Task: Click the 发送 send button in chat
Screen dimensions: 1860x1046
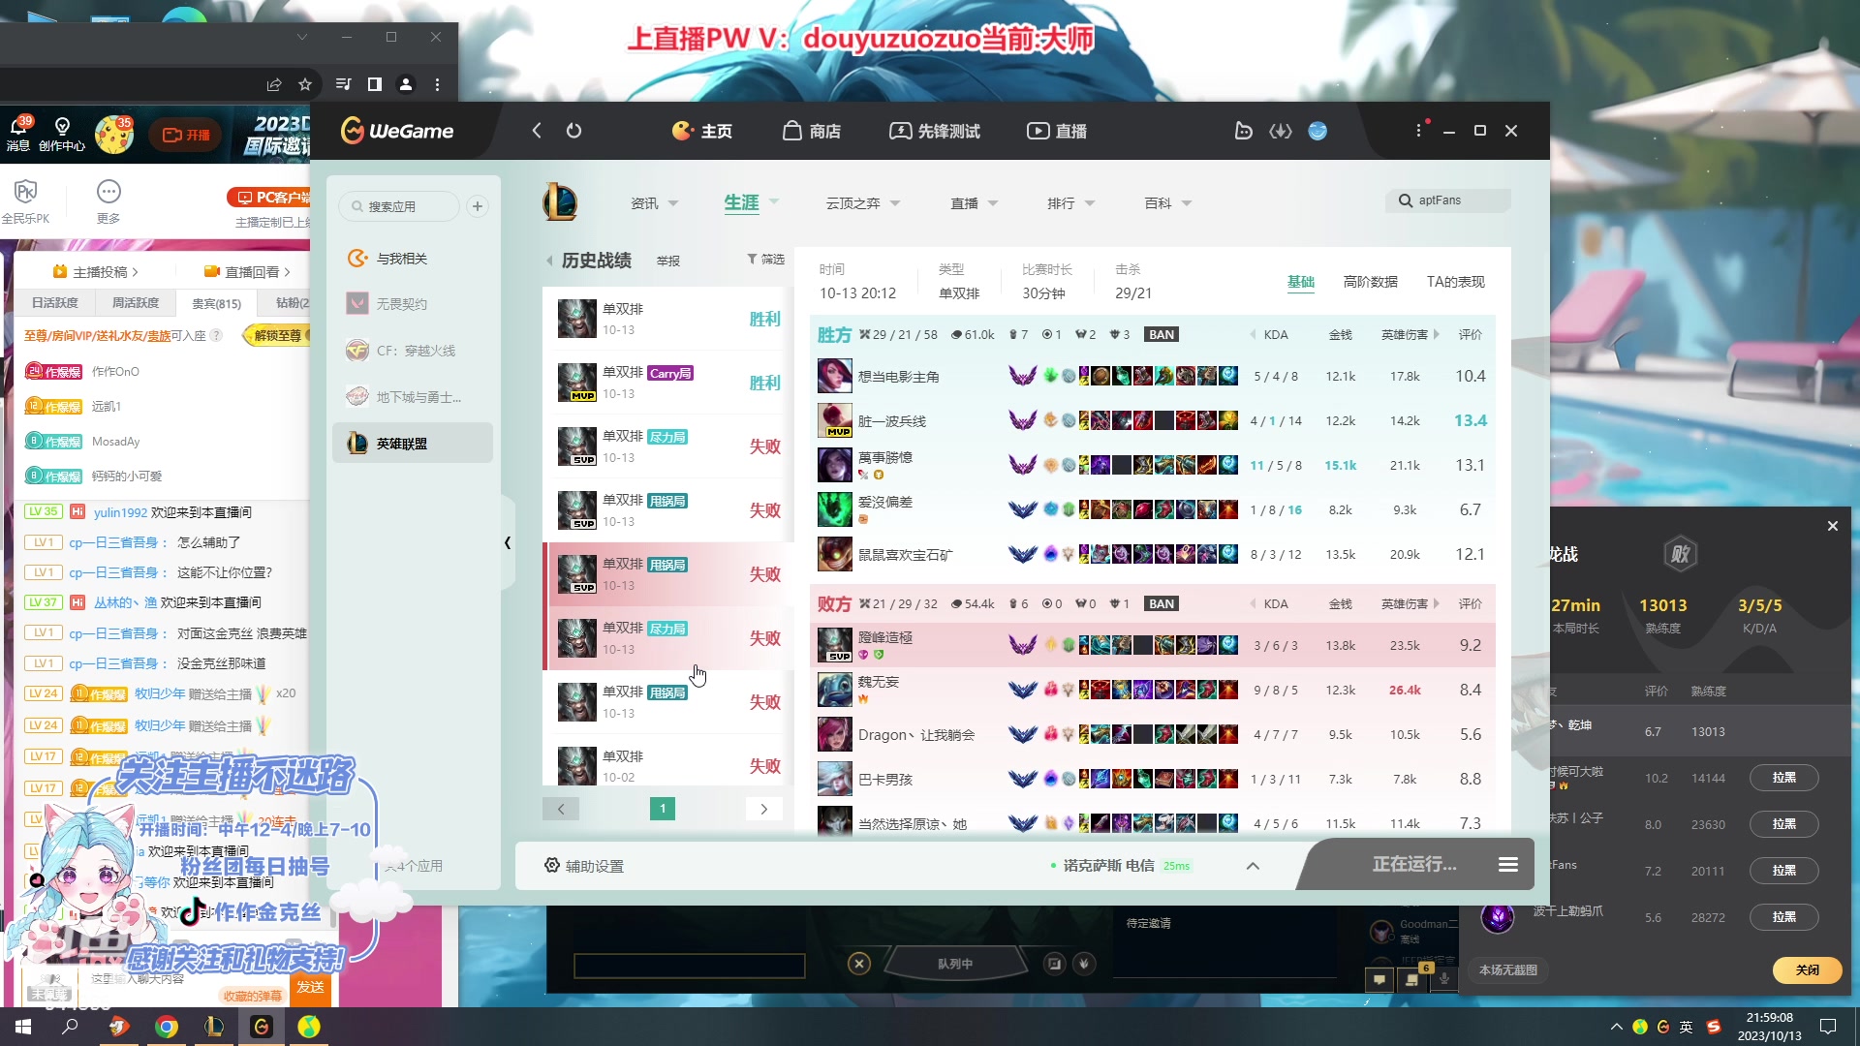Action: (x=310, y=987)
